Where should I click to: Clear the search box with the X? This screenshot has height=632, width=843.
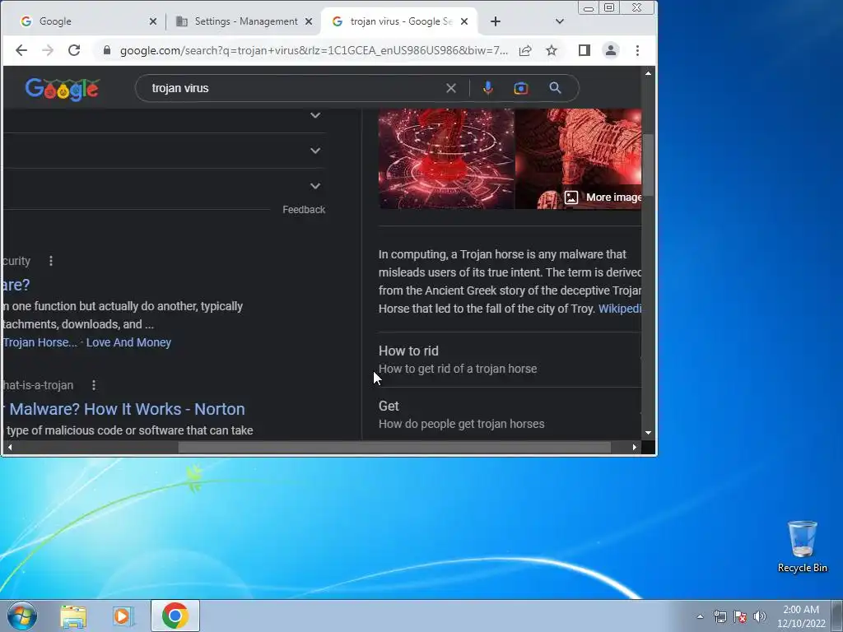(x=451, y=88)
